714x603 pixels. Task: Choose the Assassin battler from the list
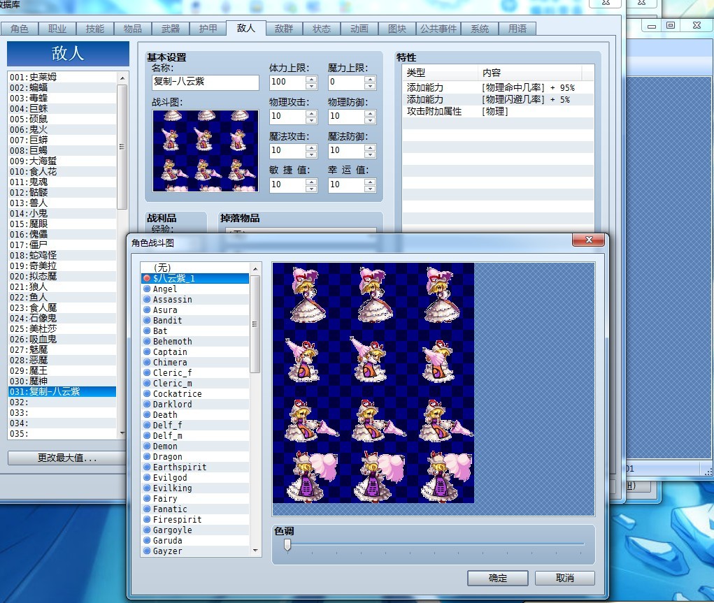click(195, 300)
